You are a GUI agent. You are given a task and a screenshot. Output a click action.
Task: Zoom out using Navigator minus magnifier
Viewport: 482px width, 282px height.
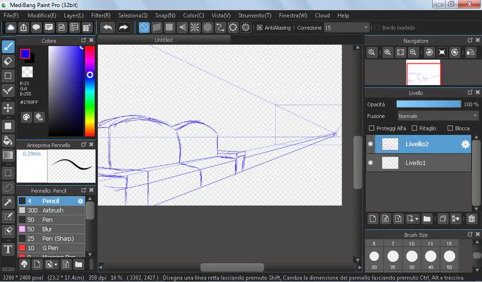click(x=413, y=52)
